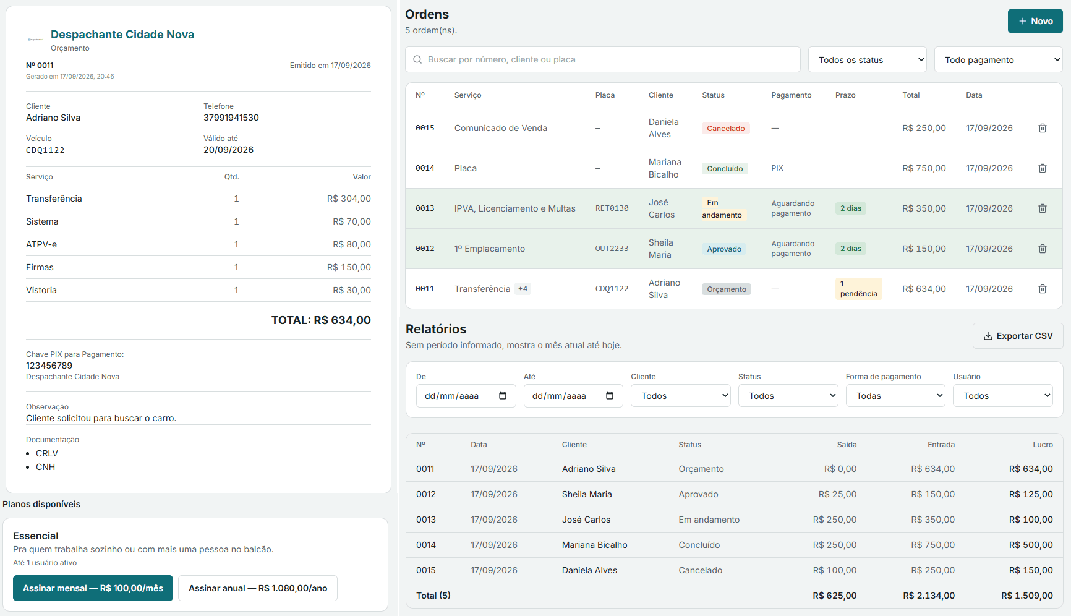Click the Orçamento status badge on order 0011

pyautogui.click(x=727, y=289)
